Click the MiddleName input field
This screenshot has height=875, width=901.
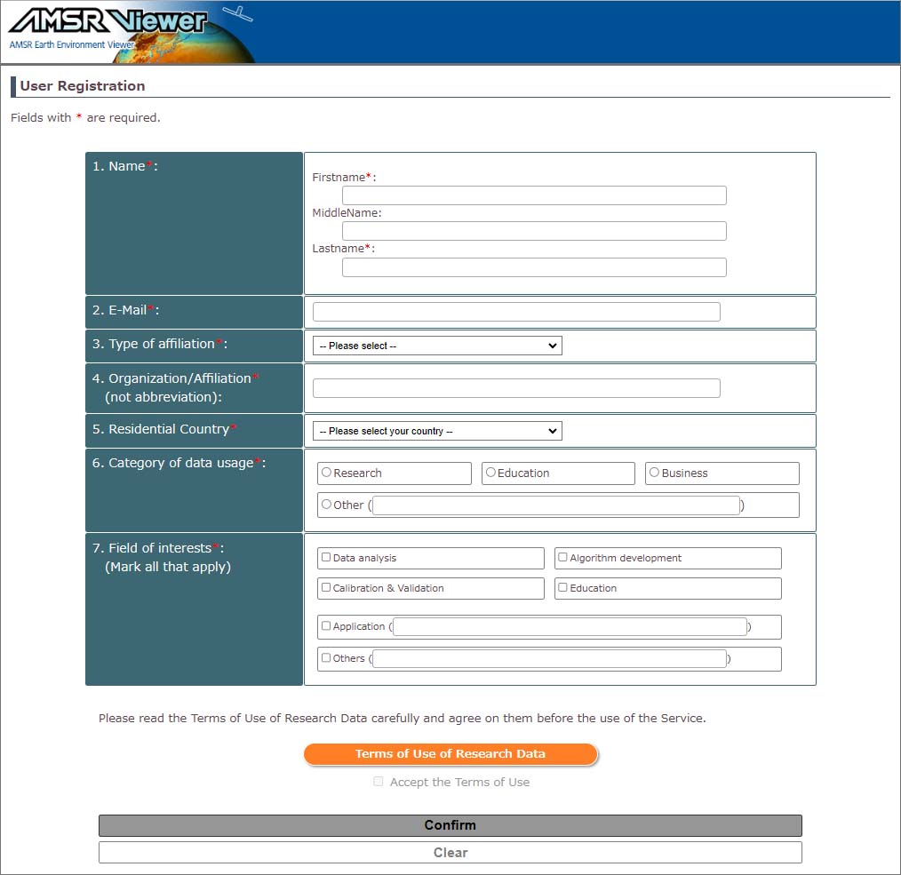coord(534,231)
